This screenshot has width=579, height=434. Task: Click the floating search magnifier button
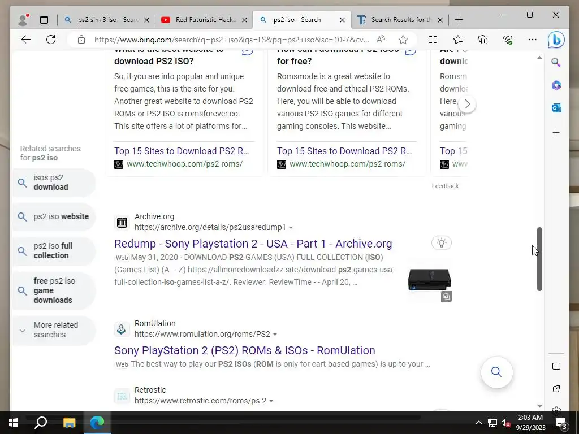coord(496,372)
